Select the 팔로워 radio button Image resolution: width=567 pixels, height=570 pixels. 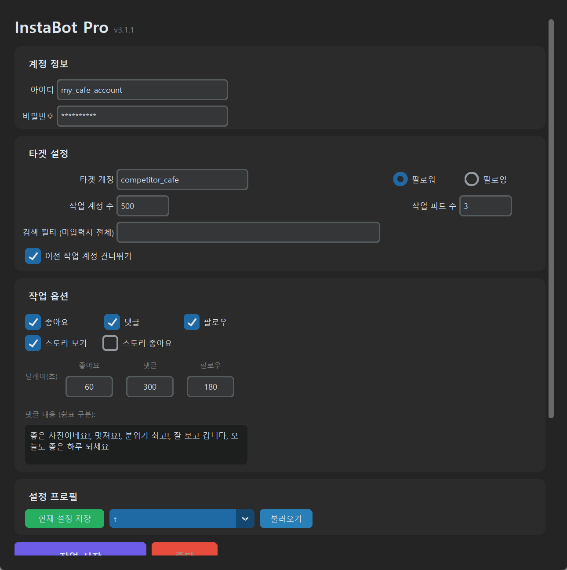point(400,179)
